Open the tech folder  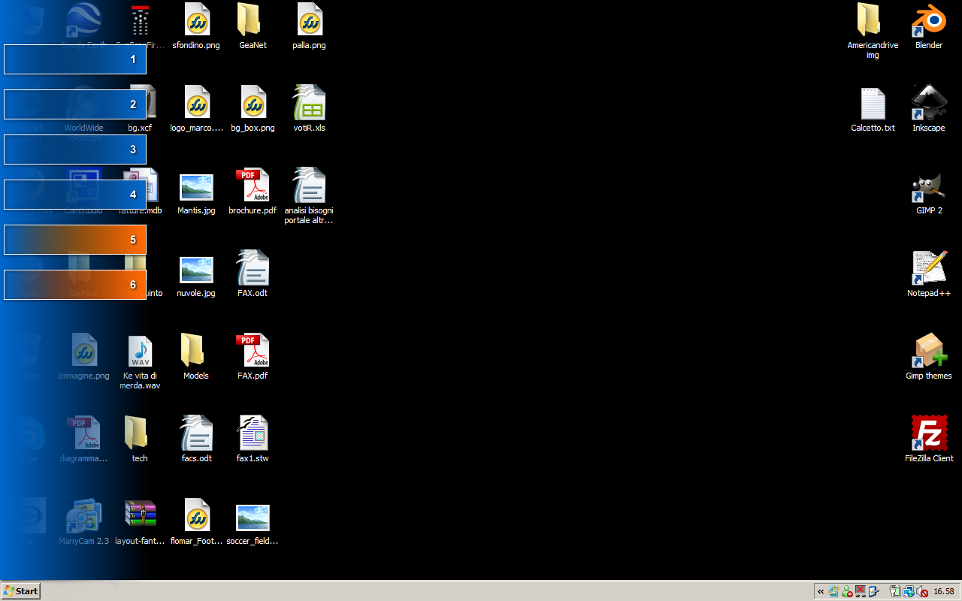[x=140, y=439]
